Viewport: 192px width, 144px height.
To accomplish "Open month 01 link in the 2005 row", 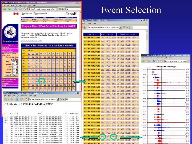I will [x=29, y=54].
